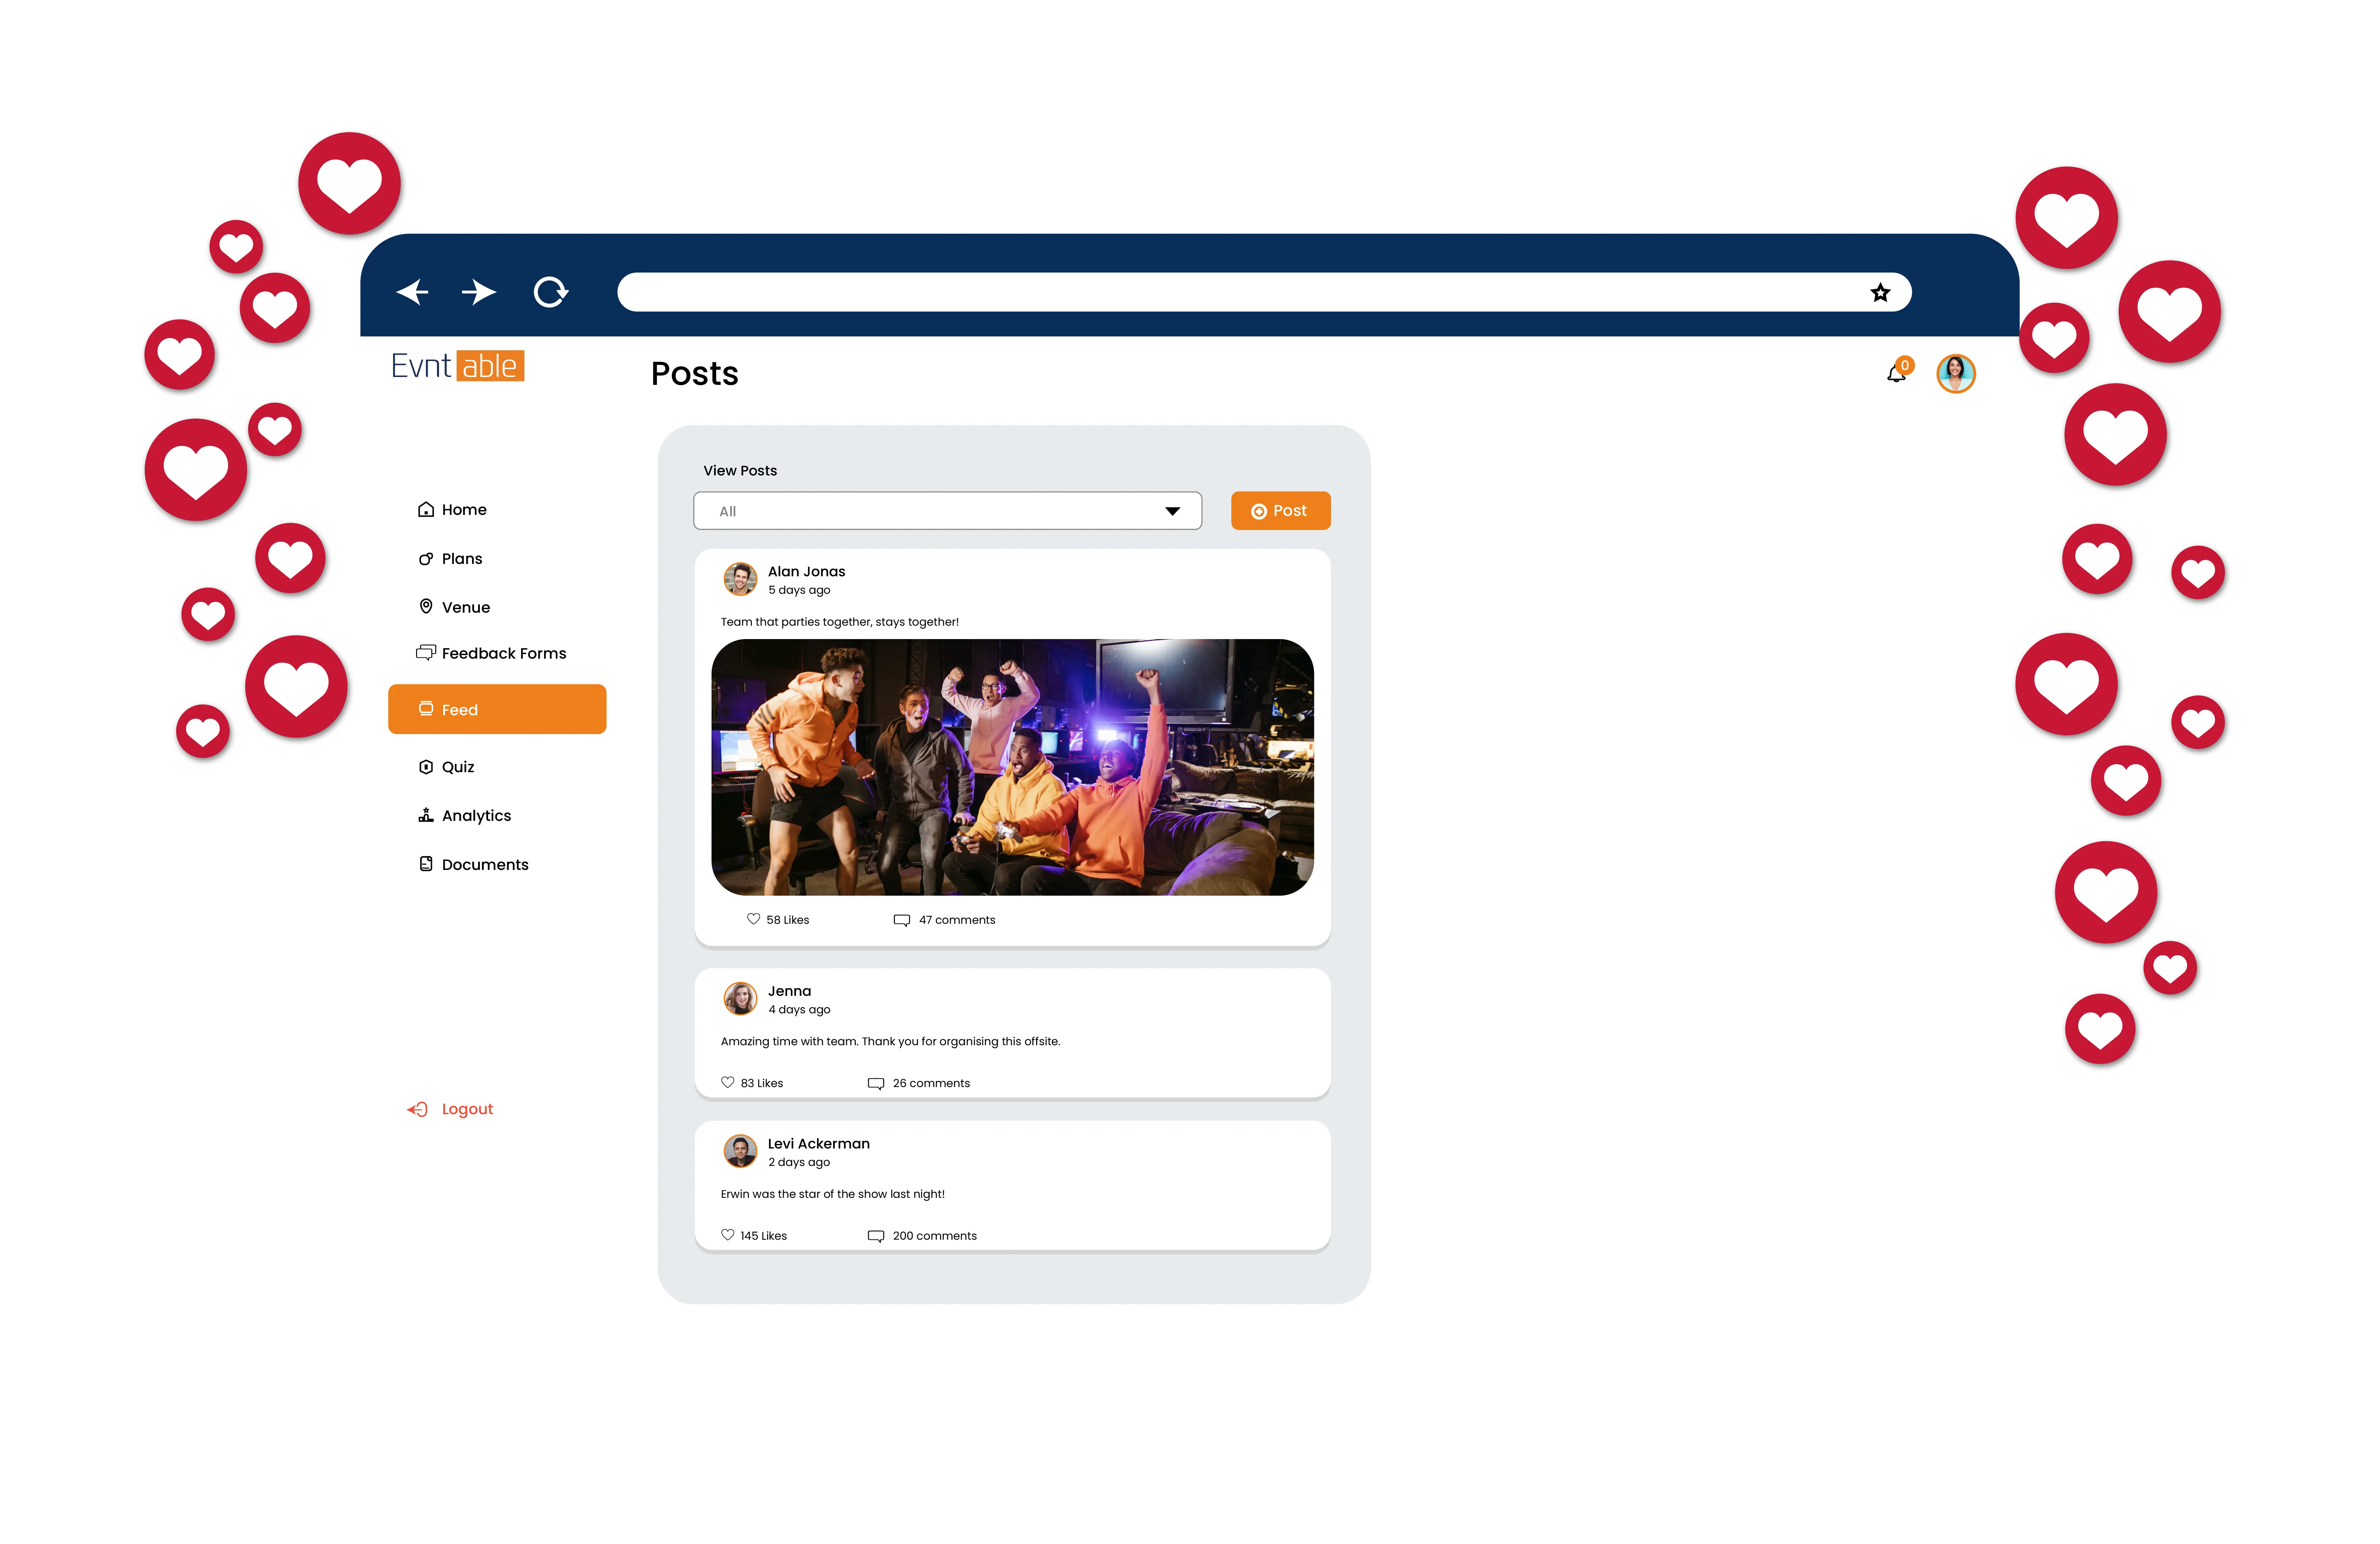Open Feedback Forms from the sidebar
This screenshot has height=1544, width=2380.
click(503, 653)
